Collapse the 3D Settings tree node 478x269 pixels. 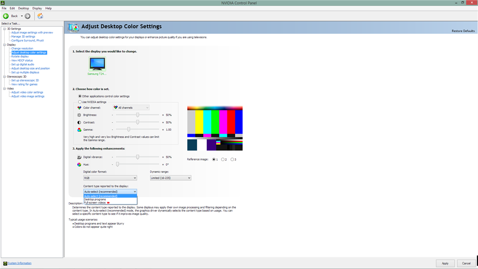pos(5,28)
